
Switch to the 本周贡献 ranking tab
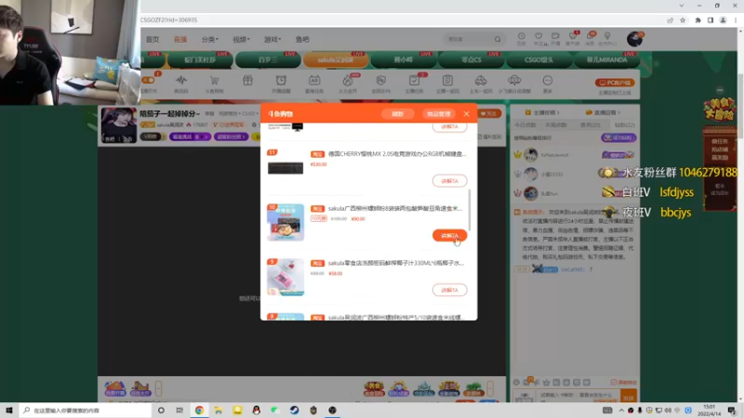[x=555, y=124]
